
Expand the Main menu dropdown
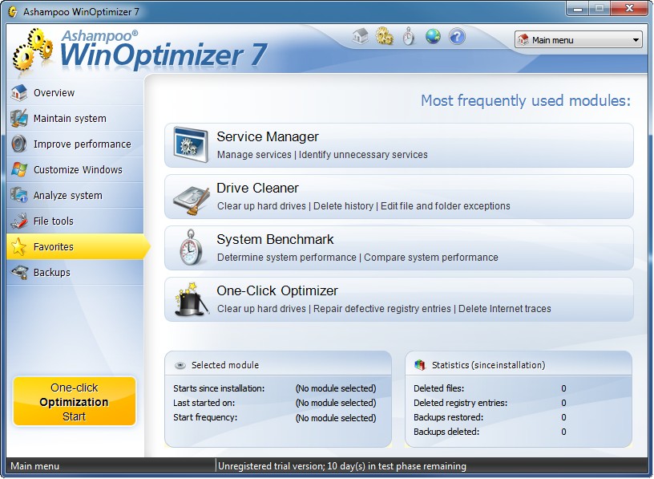click(578, 40)
